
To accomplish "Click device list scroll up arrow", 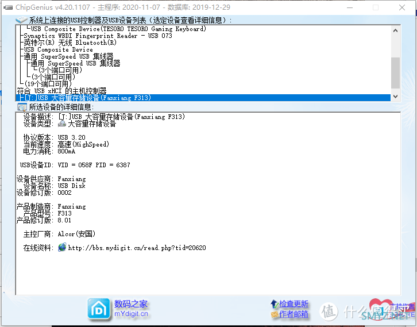I will pos(395,30).
